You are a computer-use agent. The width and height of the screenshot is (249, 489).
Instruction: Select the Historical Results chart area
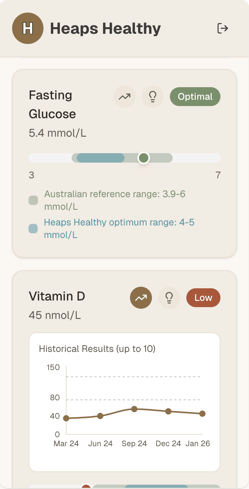pyautogui.click(x=125, y=401)
